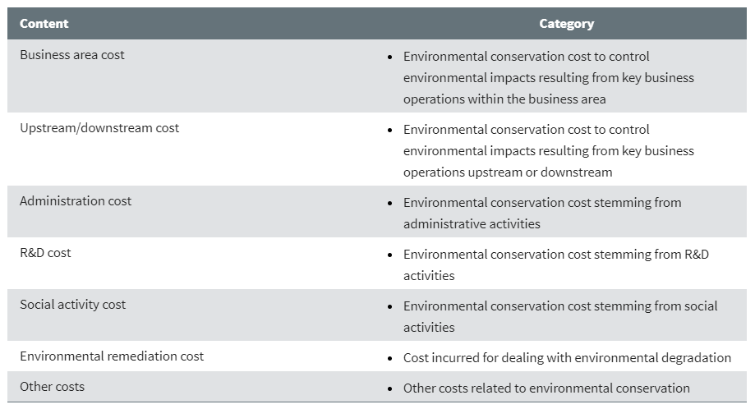755x409 pixels.
Task: Click 'Cost incurred for dealing with environmental degradation'
Action: tap(567, 357)
